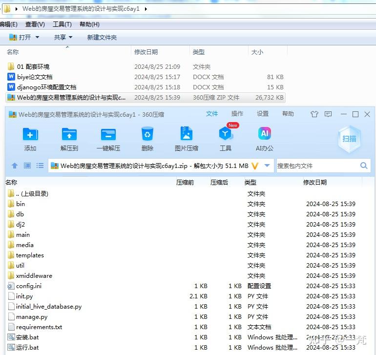Click the 解压到 (Extract to) icon
The image size is (376, 355).
coord(69,134)
